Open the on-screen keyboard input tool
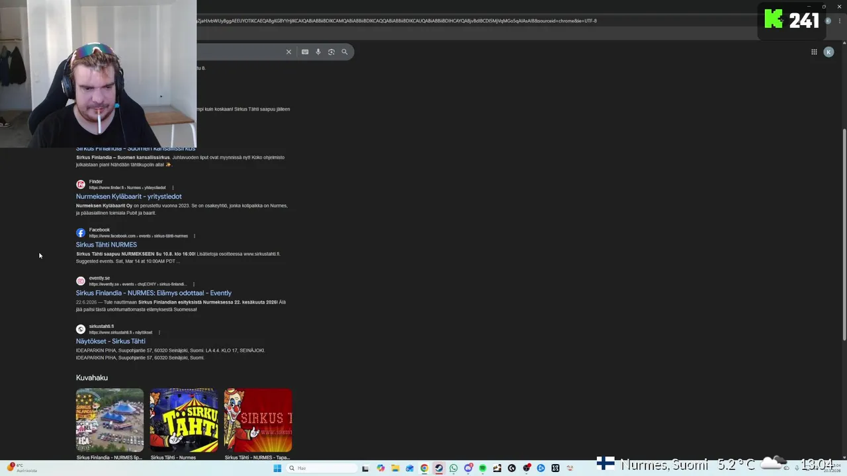The width and height of the screenshot is (847, 476). 305,52
